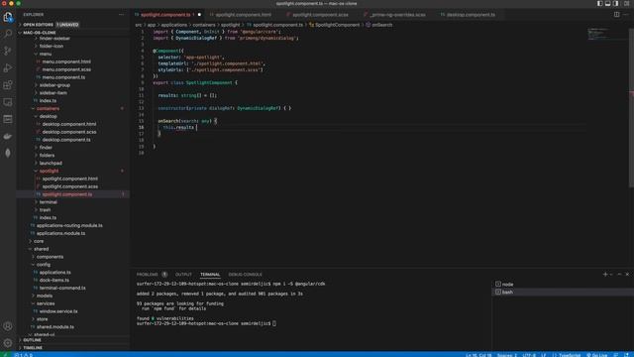Viewport: 634px width, 357px height.
Task: Expand the launchpad folder
Action: [51, 163]
